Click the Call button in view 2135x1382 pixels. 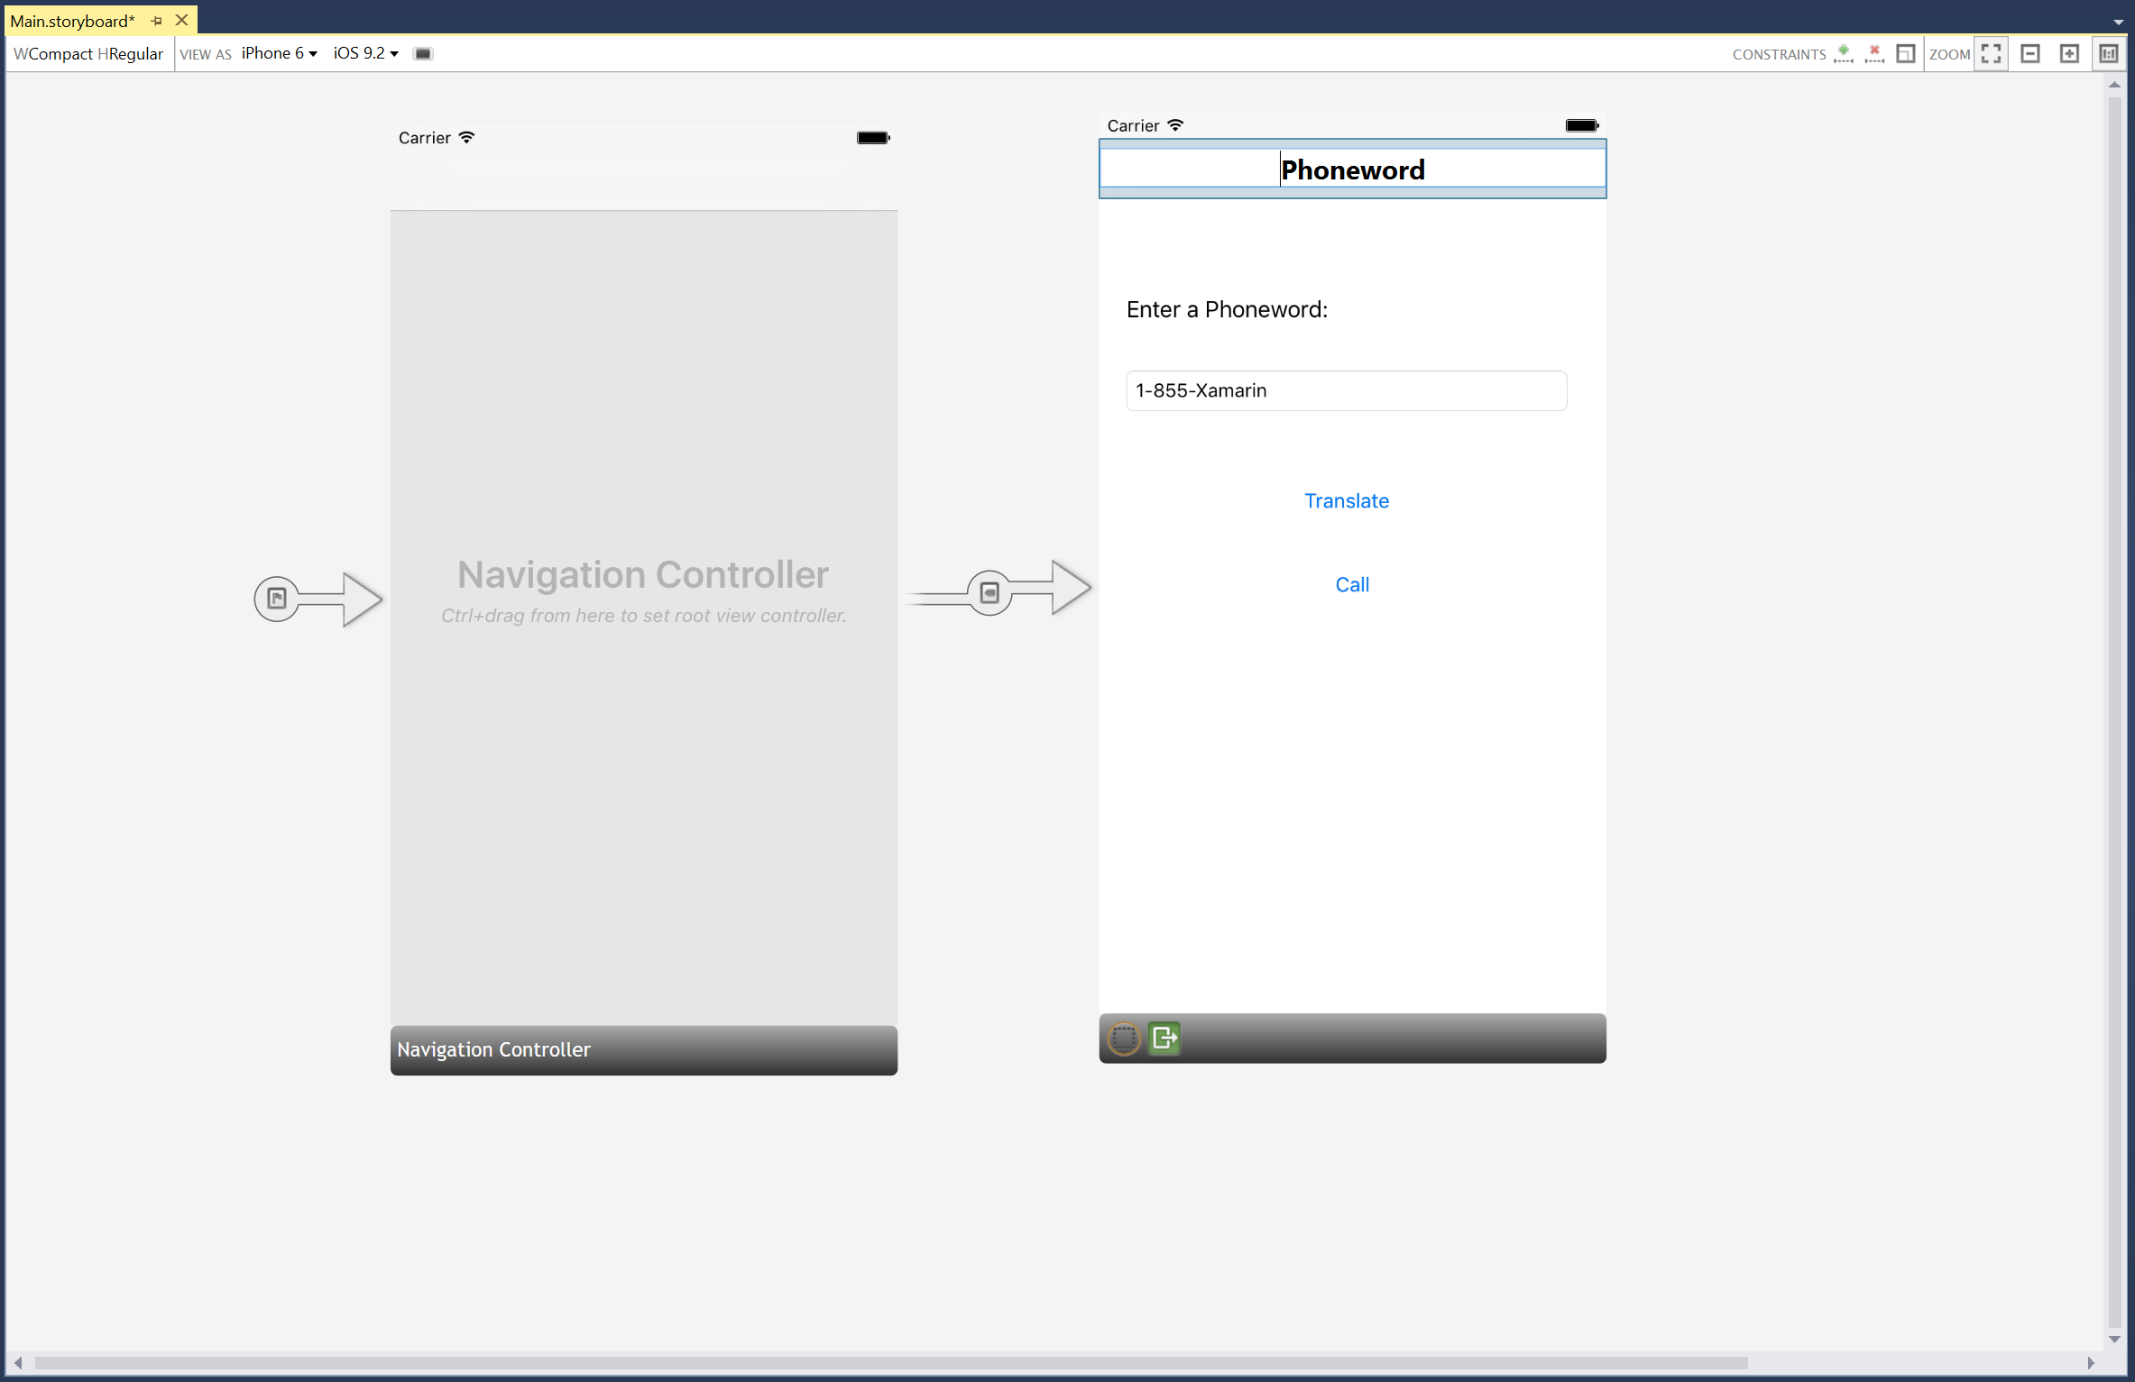pos(1350,584)
